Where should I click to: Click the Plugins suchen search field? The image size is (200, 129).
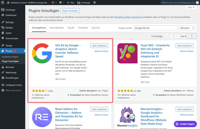[x=155, y=28]
